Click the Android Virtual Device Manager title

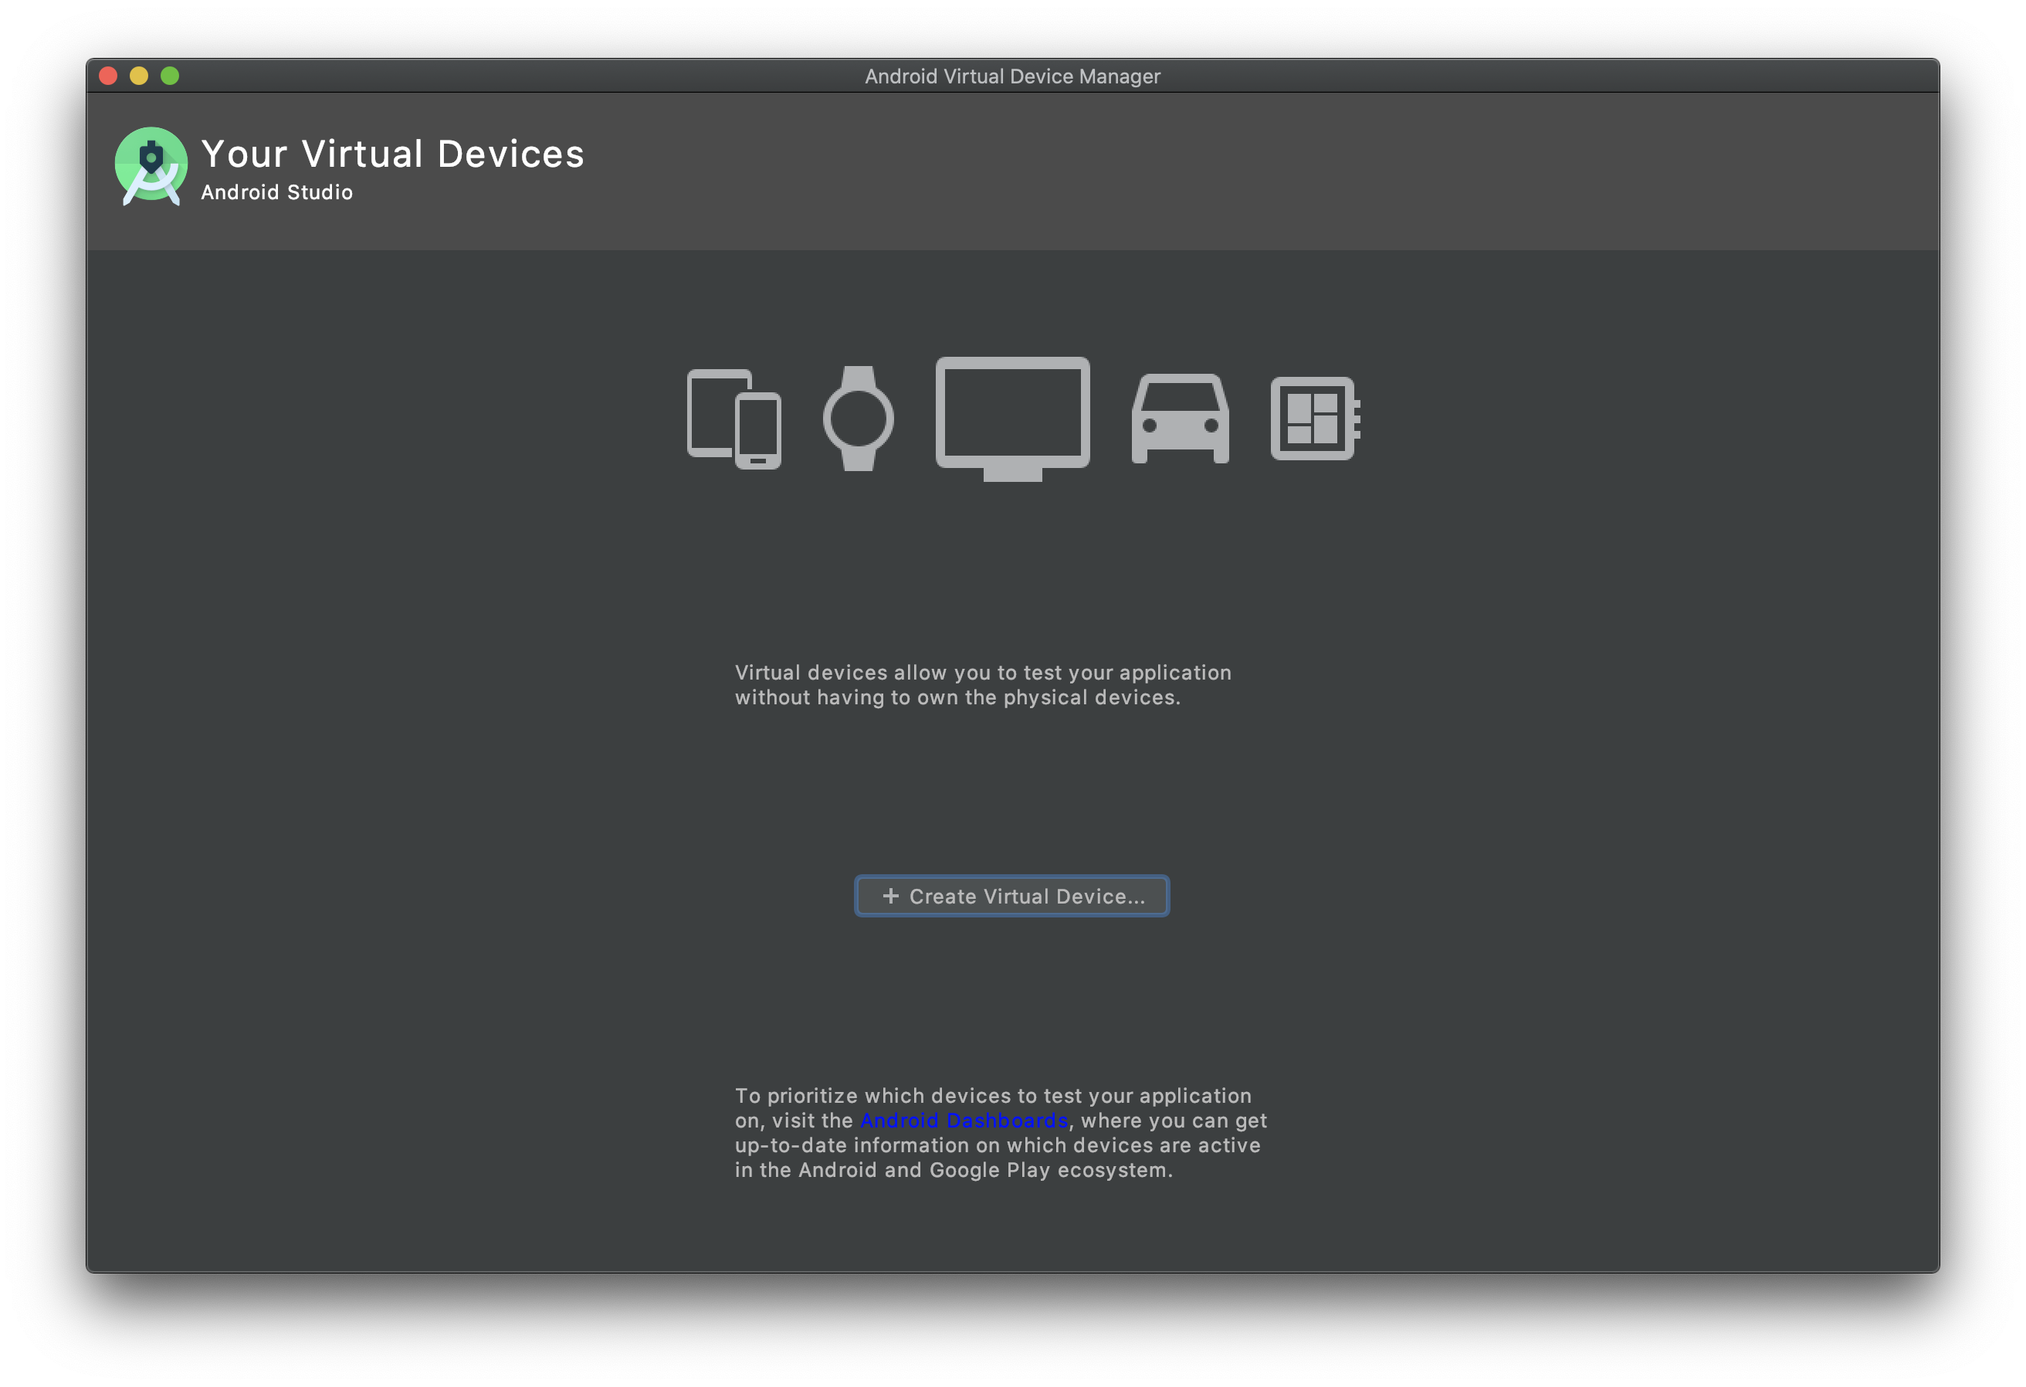click(x=1012, y=76)
